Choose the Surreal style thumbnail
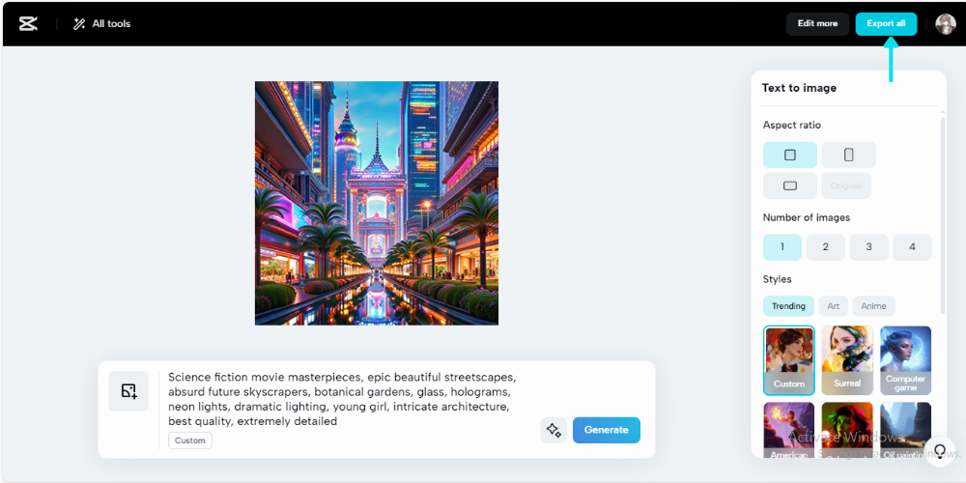 pyautogui.click(x=847, y=360)
